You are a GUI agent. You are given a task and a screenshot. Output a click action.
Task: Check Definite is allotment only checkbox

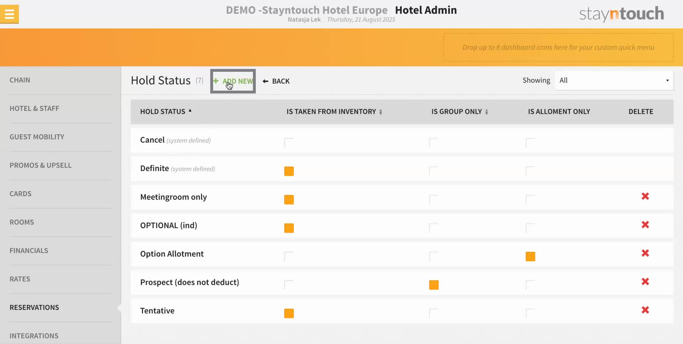click(x=530, y=171)
